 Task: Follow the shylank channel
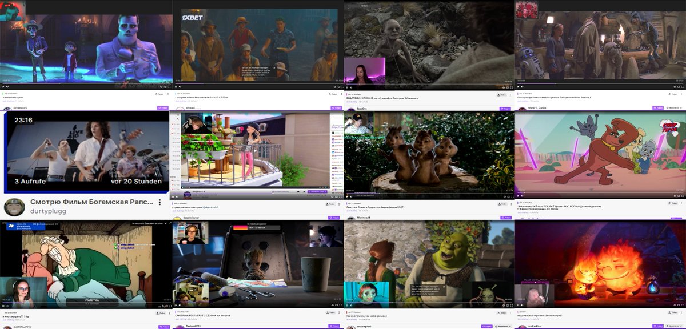(336, 108)
